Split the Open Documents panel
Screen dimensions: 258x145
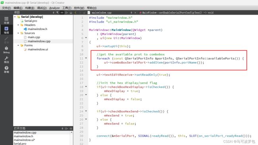point(66,129)
